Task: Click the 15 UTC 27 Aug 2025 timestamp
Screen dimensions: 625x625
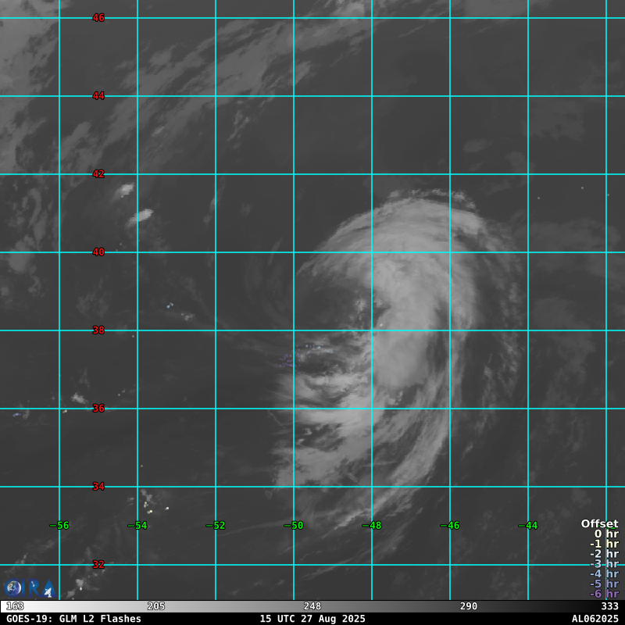Action: click(x=312, y=619)
